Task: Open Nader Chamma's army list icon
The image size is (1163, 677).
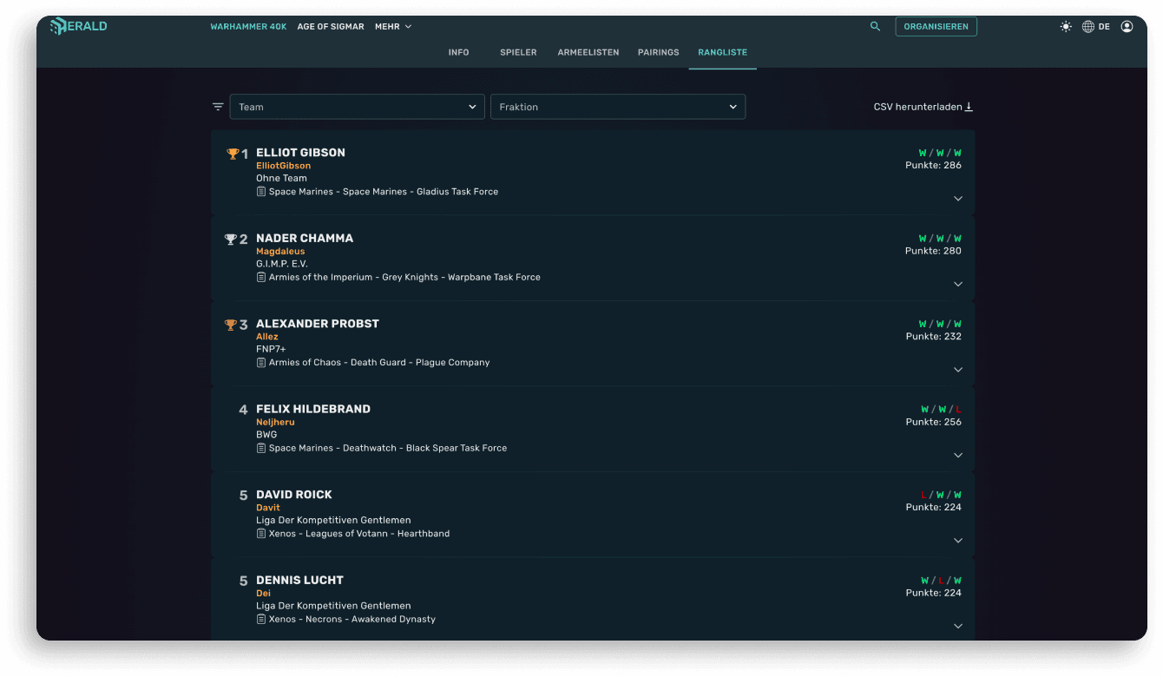Action: [261, 278]
